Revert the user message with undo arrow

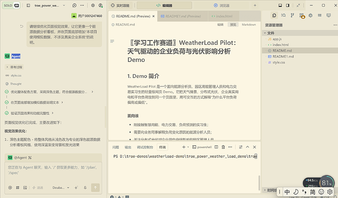tap(22, 26)
